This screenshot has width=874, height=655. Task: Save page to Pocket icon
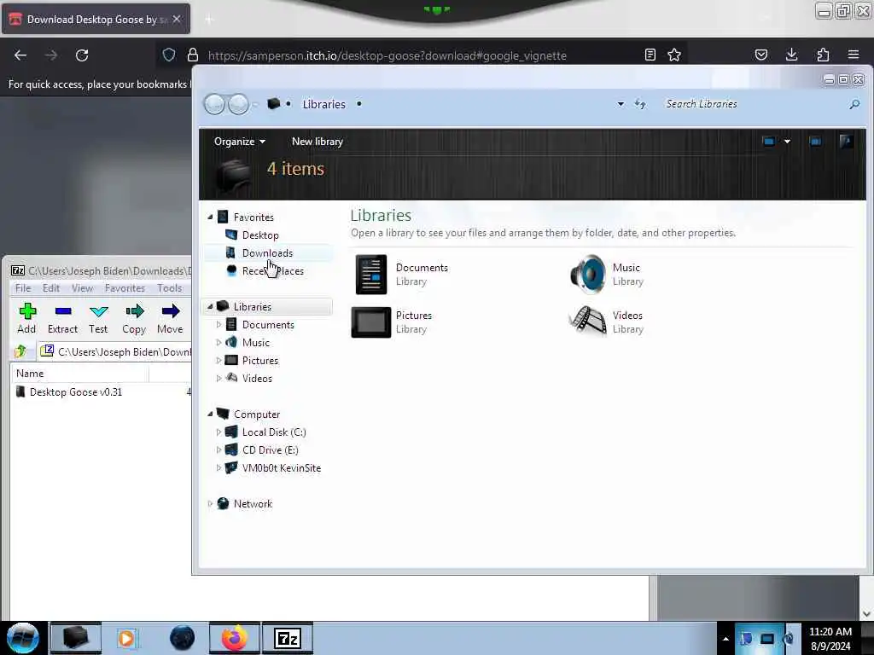760,55
